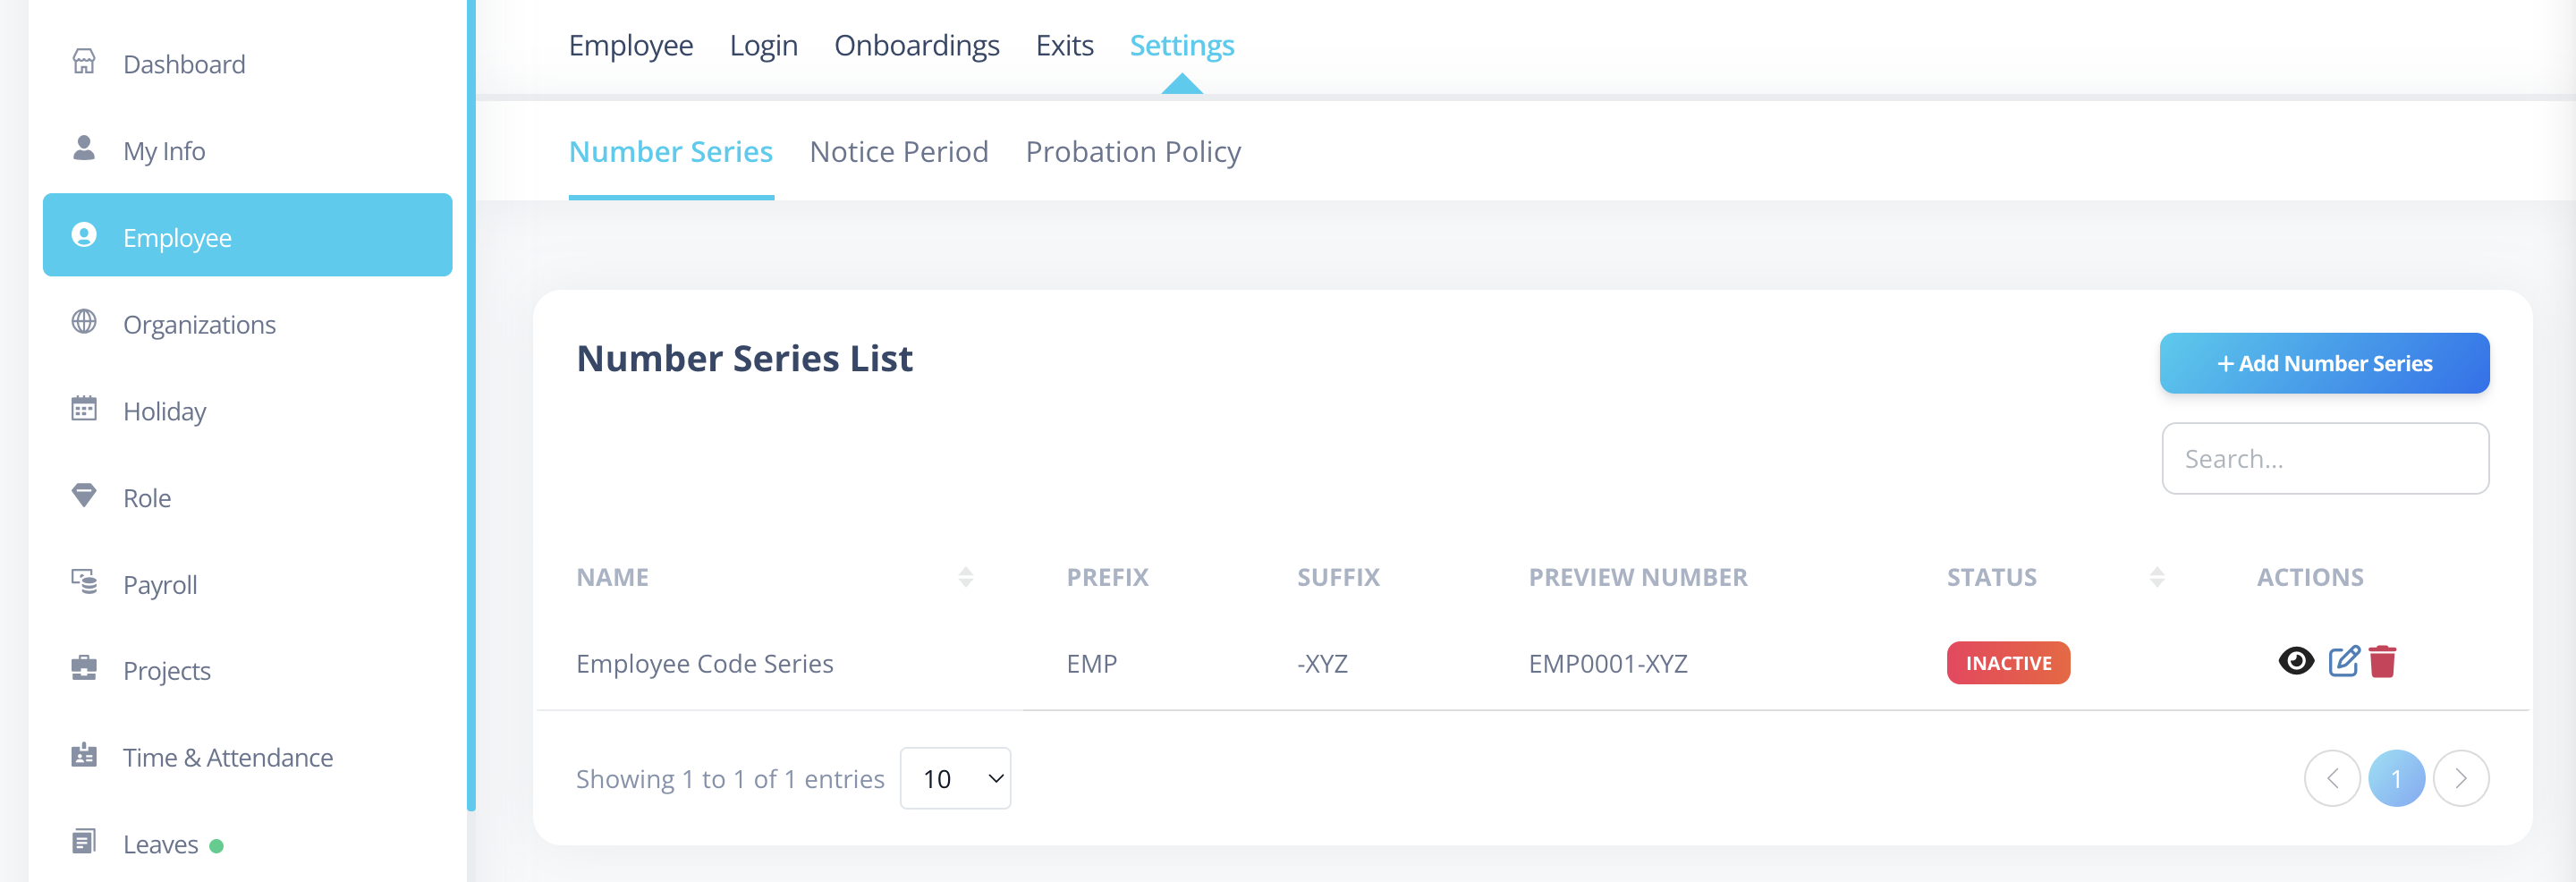Switch to the Login tab

pos(763,45)
